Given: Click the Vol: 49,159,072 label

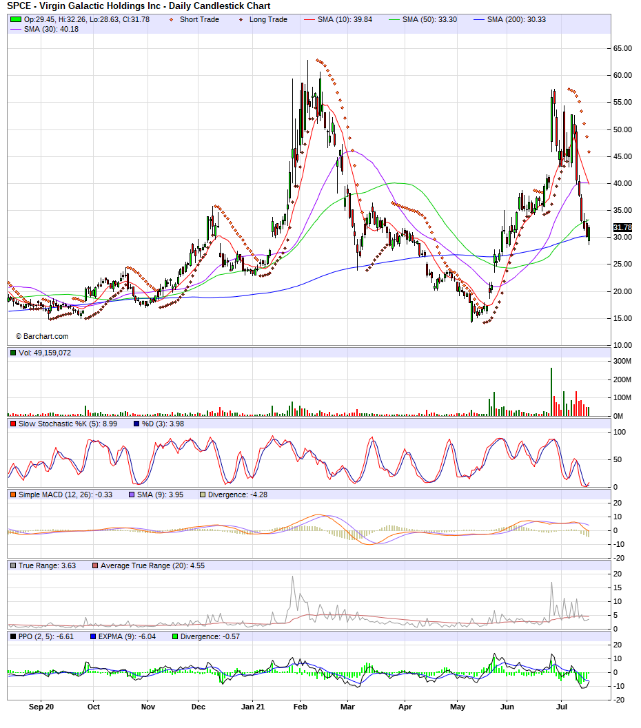Looking at the screenshot, I should [45, 353].
